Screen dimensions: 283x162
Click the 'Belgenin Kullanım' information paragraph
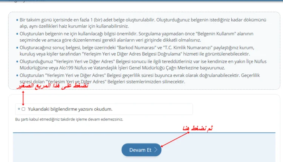(137, 37)
